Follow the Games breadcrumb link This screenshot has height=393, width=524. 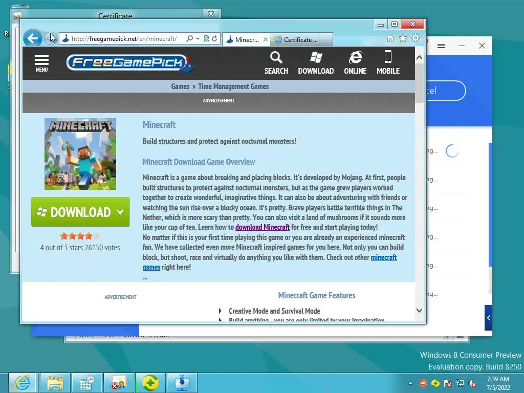click(180, 86)
